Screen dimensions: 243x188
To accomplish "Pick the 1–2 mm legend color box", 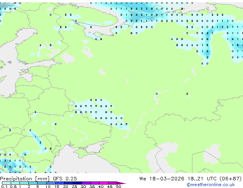I will [x=24, y=183].
